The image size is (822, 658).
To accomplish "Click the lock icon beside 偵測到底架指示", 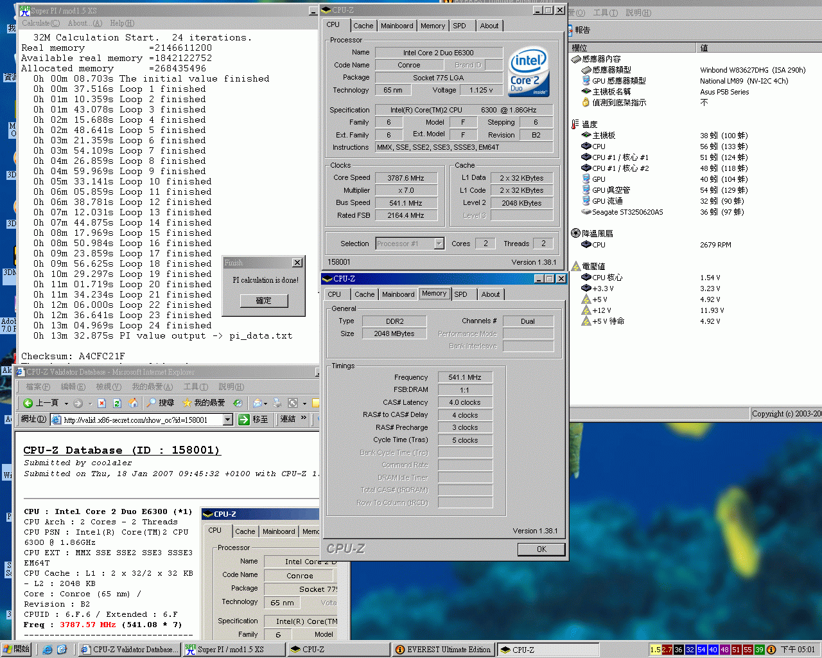I will (x=586, y=102).
